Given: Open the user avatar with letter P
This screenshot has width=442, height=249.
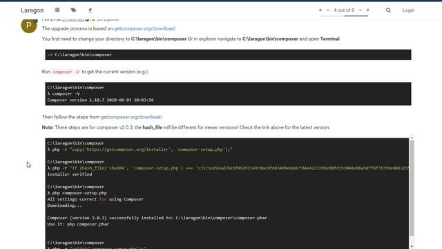Looking at the screenshot, I should click(x=29, y=26).
